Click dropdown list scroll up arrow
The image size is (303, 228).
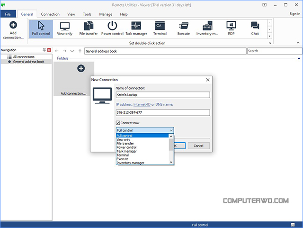171,136
